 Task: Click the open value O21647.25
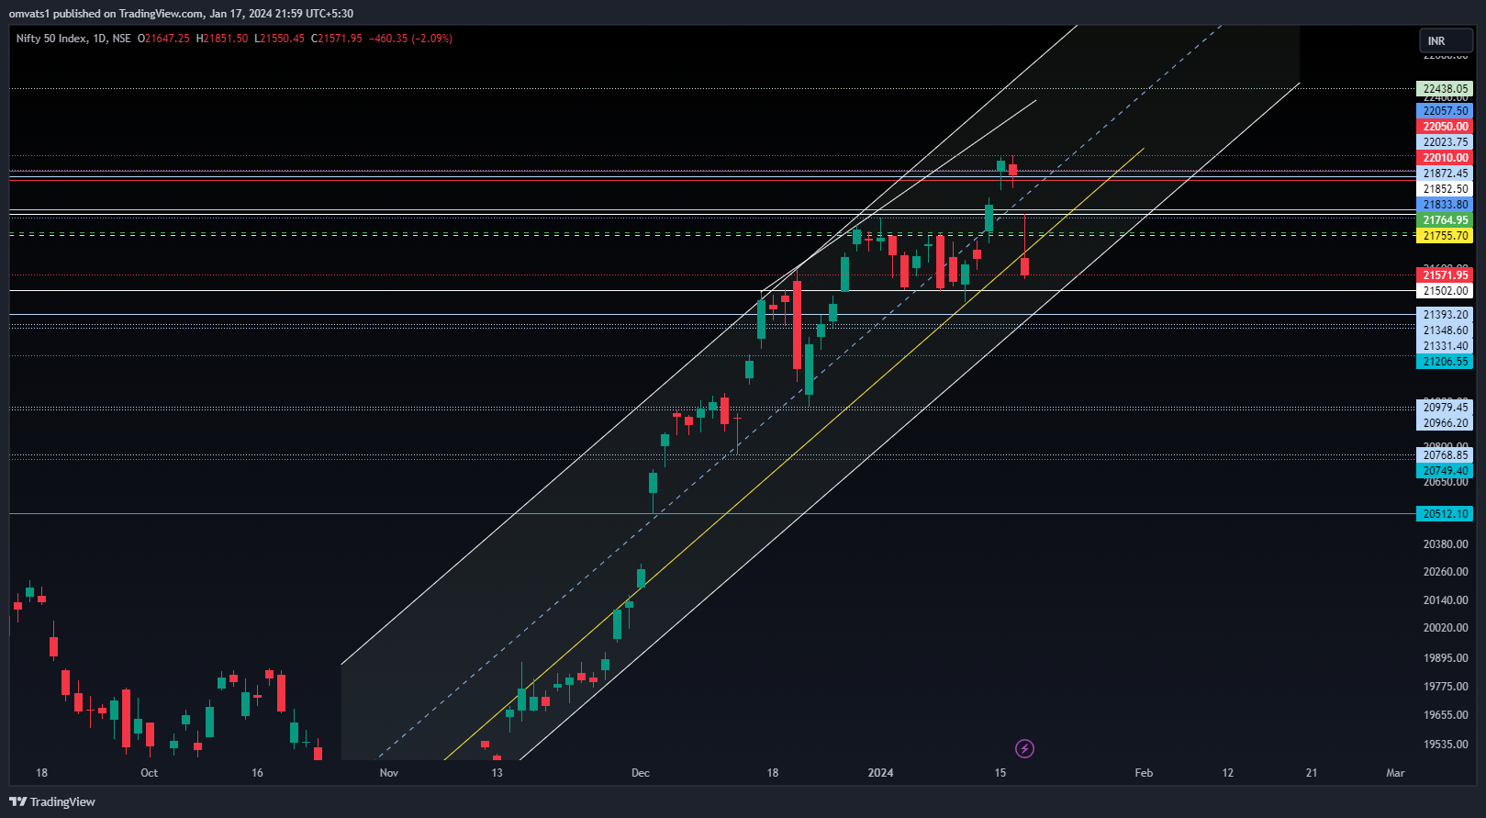(x=163, y=39)
